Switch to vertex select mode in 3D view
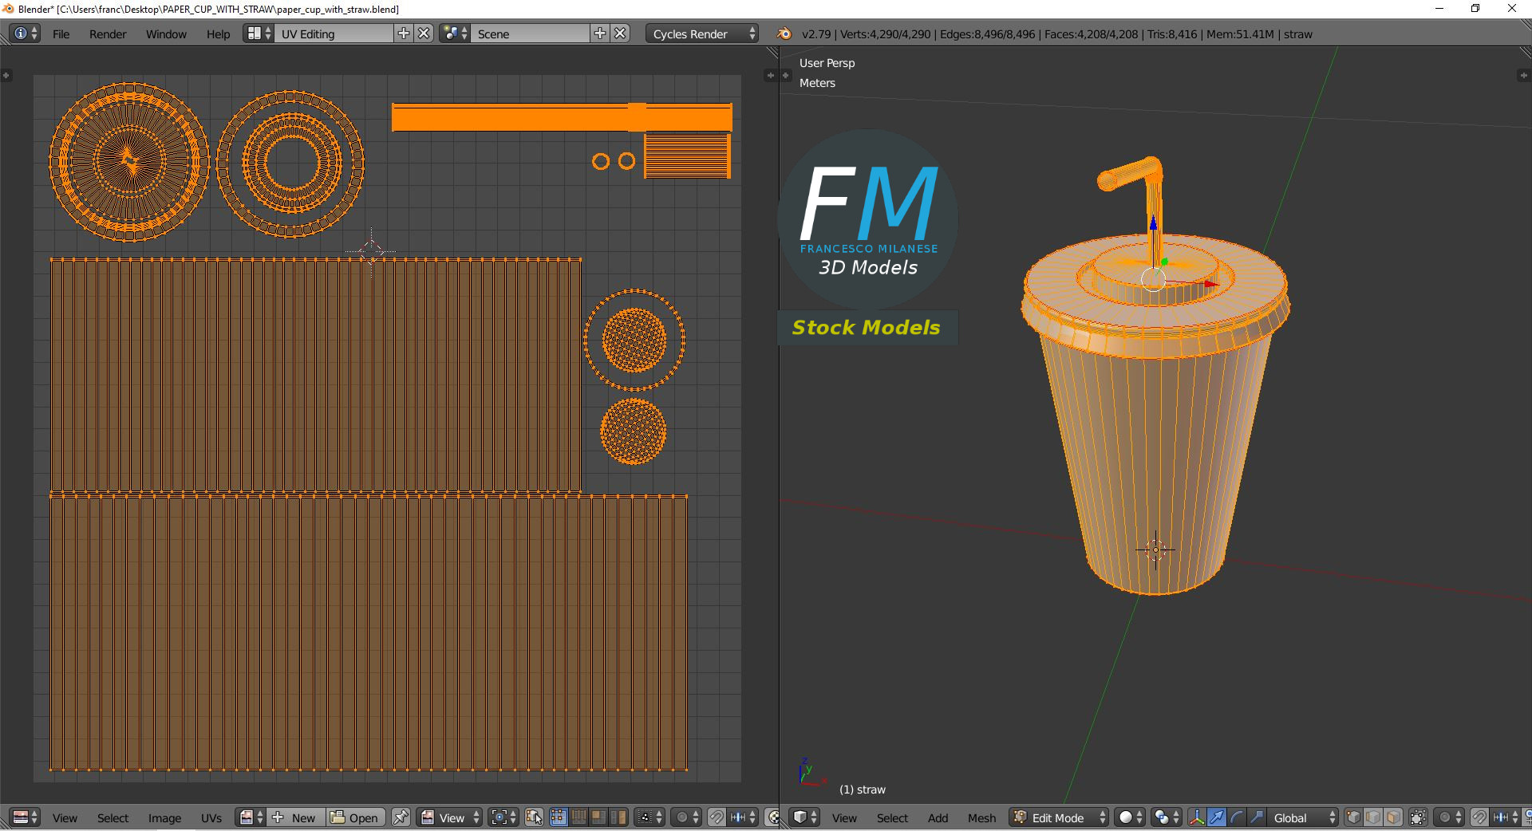Image resolution: width=1532 pixels, height=831 pixels. coord(1353,817)
